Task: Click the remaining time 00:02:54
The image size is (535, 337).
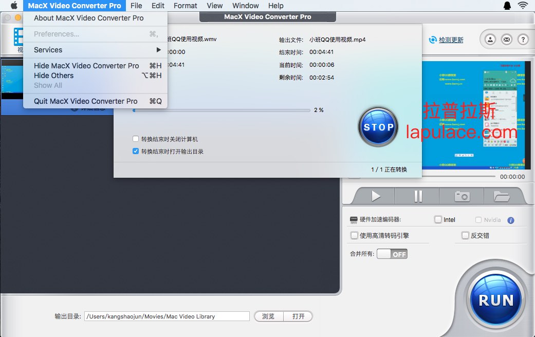Action: pyautogui.click(x=322, y=78)
